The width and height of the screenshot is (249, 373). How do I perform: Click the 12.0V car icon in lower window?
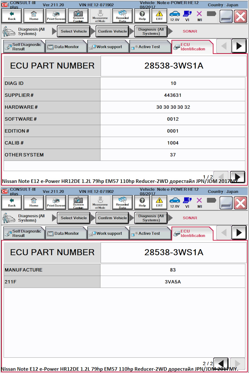[175, 202]
